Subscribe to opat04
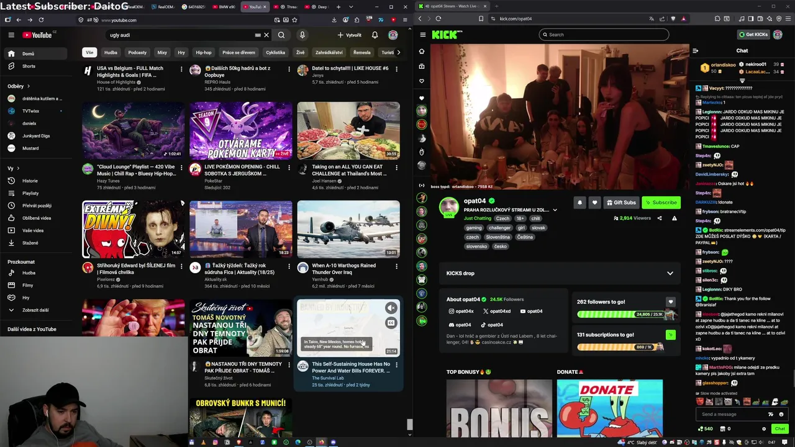Image resolution: width=795 pixels, height=447 pixels. [661, 202]
